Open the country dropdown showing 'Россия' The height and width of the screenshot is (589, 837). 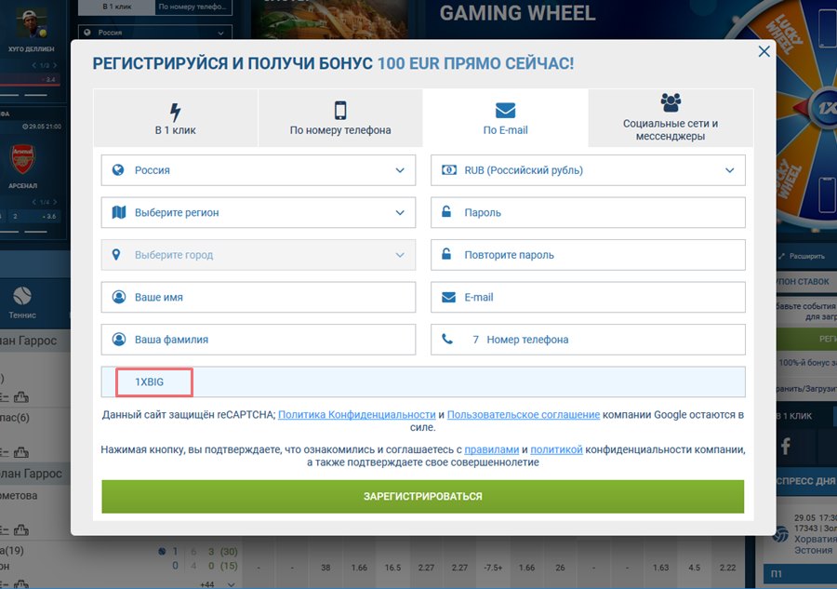tap(259, 170)
